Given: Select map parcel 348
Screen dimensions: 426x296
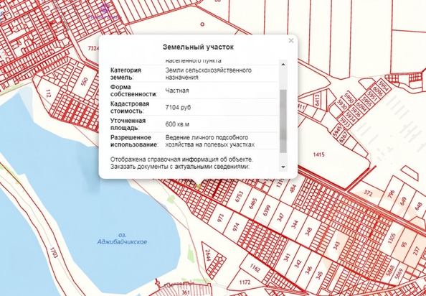Looking at the screenshot, I should [308, 231].
